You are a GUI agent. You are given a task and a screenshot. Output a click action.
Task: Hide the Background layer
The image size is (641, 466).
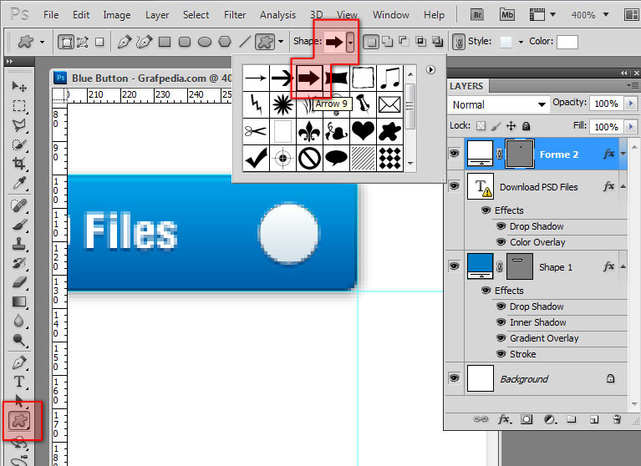(x=454, y=377)
